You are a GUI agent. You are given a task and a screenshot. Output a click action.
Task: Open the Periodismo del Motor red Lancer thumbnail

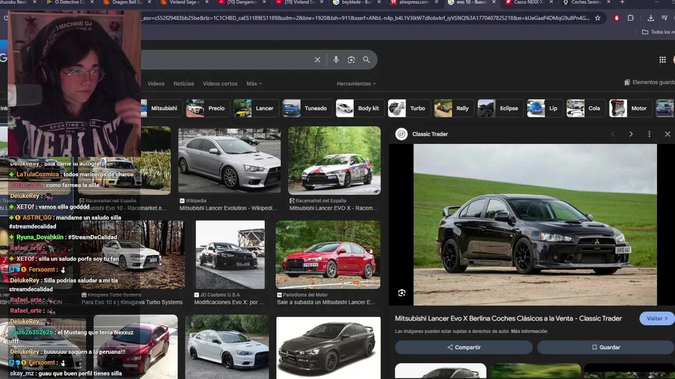[x=328, y=255]
